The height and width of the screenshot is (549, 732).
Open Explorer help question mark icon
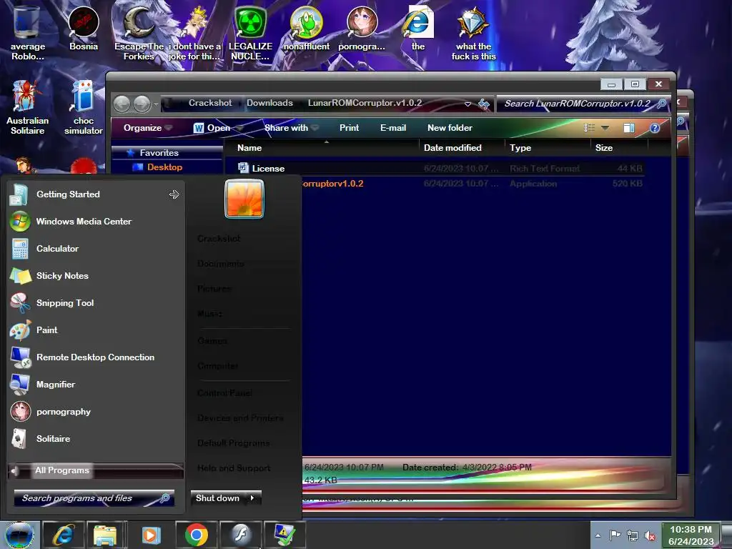(655, 128)
